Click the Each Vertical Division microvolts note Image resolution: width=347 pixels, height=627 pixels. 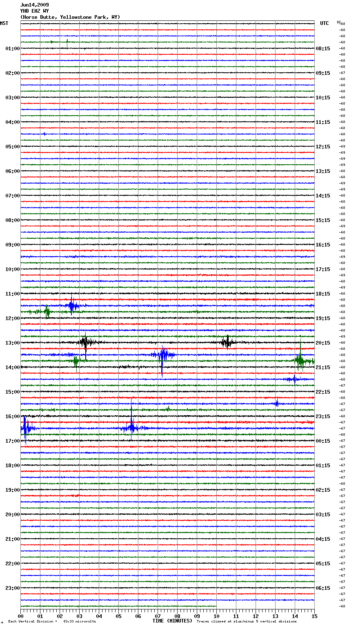[52, 621]
